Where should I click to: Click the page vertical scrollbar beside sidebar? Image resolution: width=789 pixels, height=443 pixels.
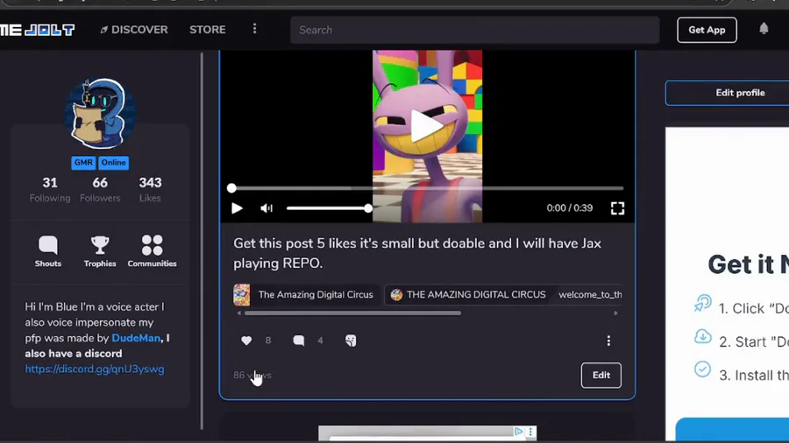202,241
